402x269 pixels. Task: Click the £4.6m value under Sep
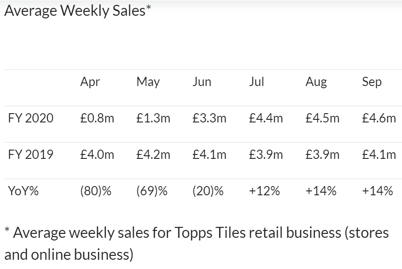tap(379, 118)
